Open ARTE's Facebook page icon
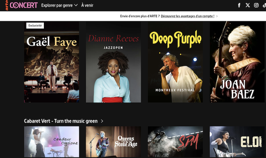This screenshot has width=266, height=158. tap(239, 5)
